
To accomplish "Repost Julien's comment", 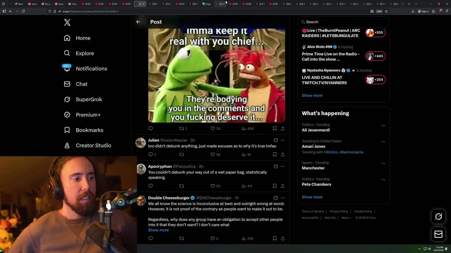I will tap(181, 154).
